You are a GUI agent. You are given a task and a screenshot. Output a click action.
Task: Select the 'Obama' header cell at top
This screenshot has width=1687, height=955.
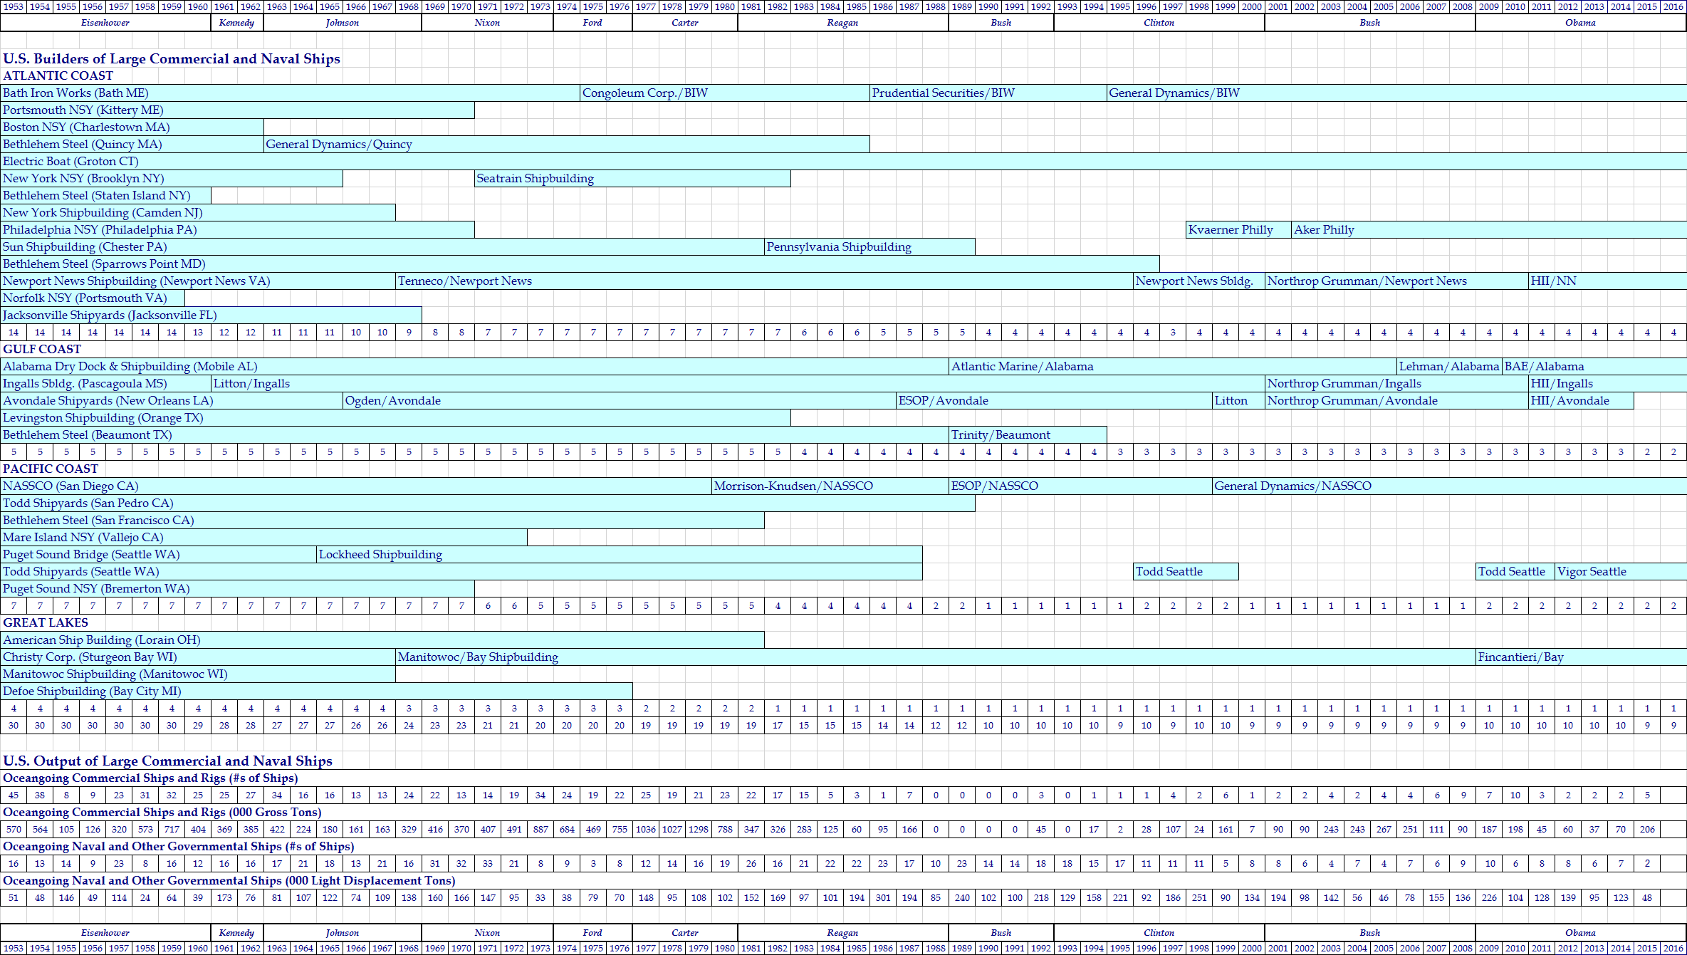tap(1581, 23)
